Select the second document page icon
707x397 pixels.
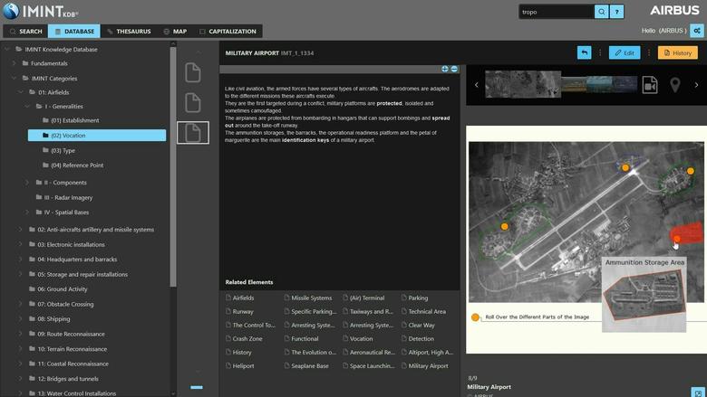193,102
